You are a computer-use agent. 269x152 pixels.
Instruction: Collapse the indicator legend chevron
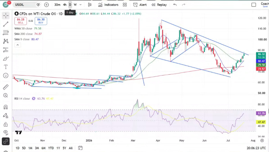pyautogui.click(x=18, y=45)
